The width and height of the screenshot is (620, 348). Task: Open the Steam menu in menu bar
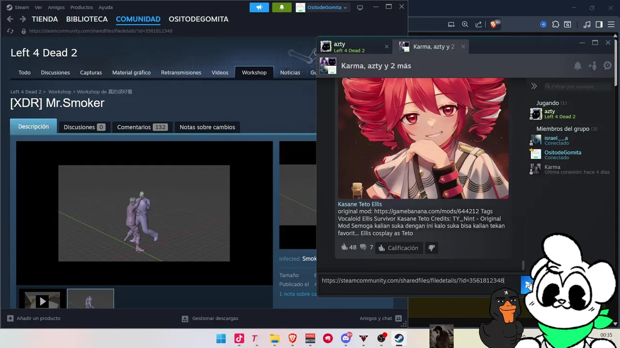tap(18, 7)
